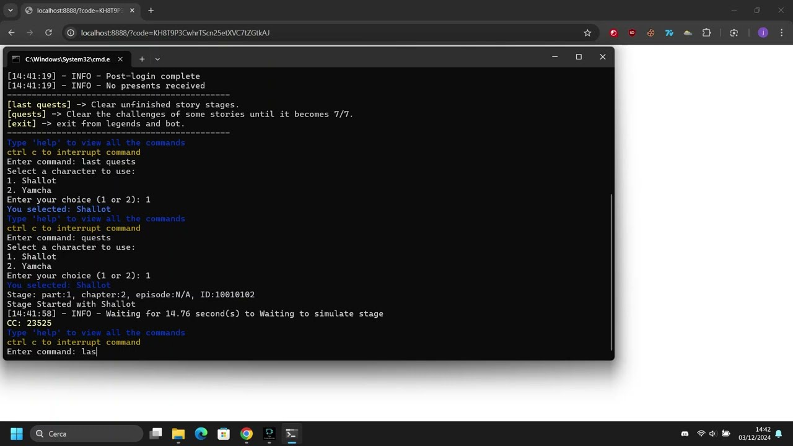Close the localhost:8888 Chrome tab

132,11
